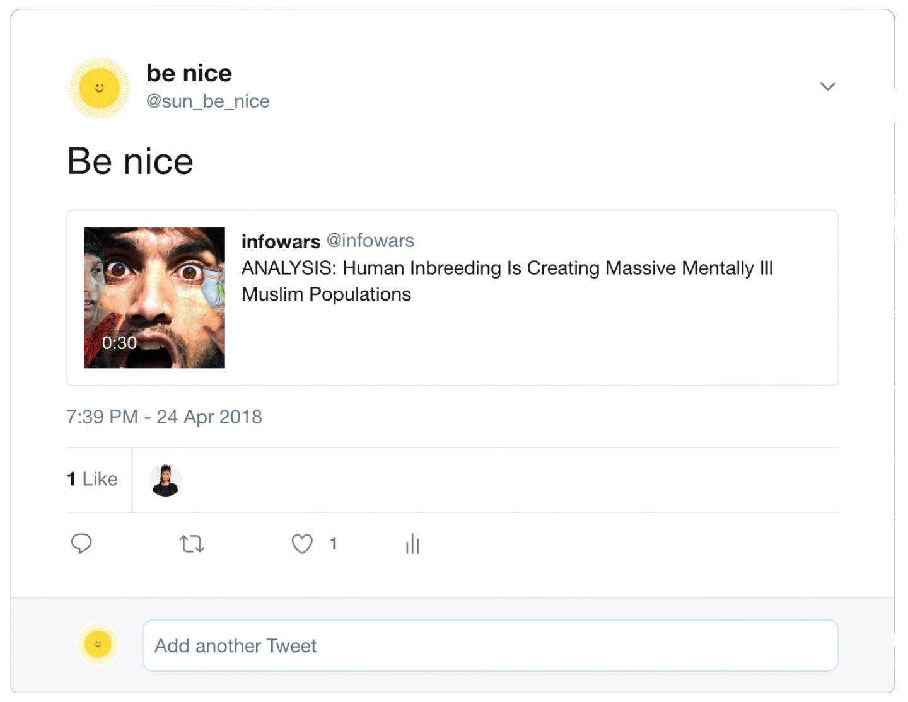Click the small sun avatar beside reply box
The width and height of the screenshot is (908, 702).
click(98, 644)
